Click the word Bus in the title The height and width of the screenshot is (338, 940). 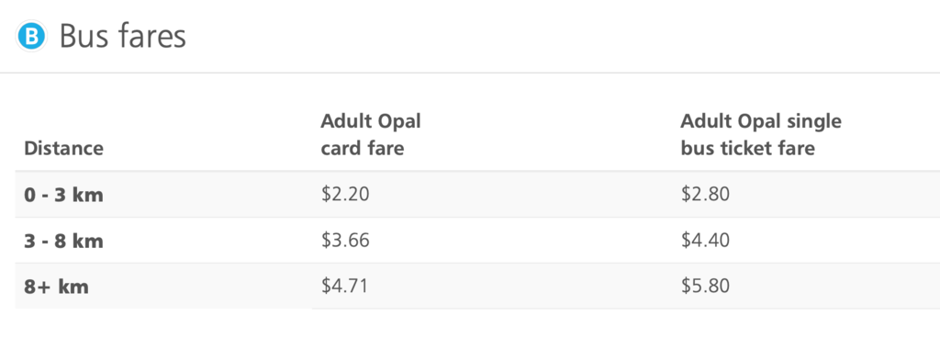pos(84,37)
